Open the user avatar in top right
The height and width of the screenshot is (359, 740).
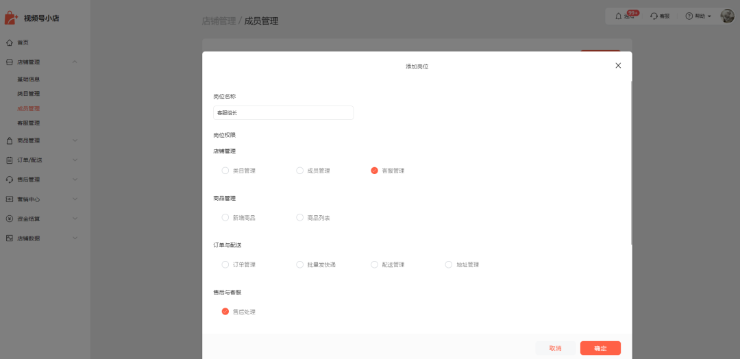coord(727,16)
